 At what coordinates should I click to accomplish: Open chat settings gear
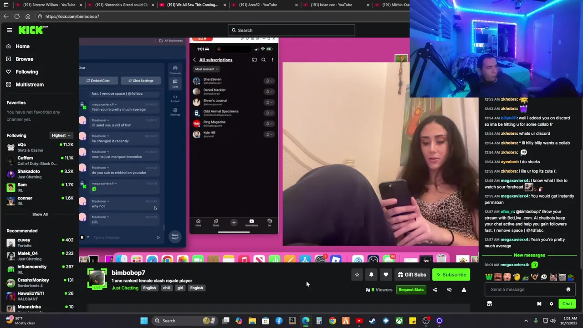(551, 304)
